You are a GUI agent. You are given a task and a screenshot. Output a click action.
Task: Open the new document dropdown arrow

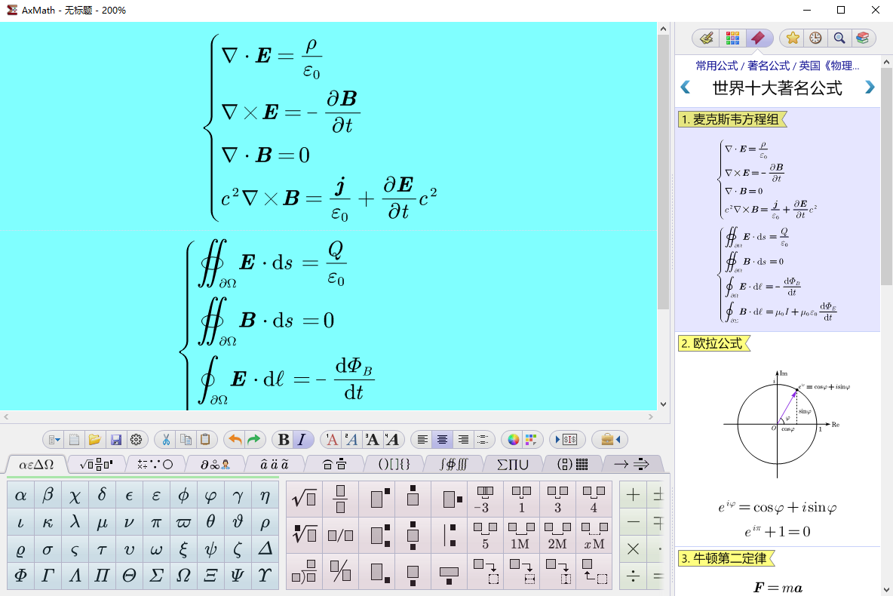pyautogui.click(x=57, y=439)
